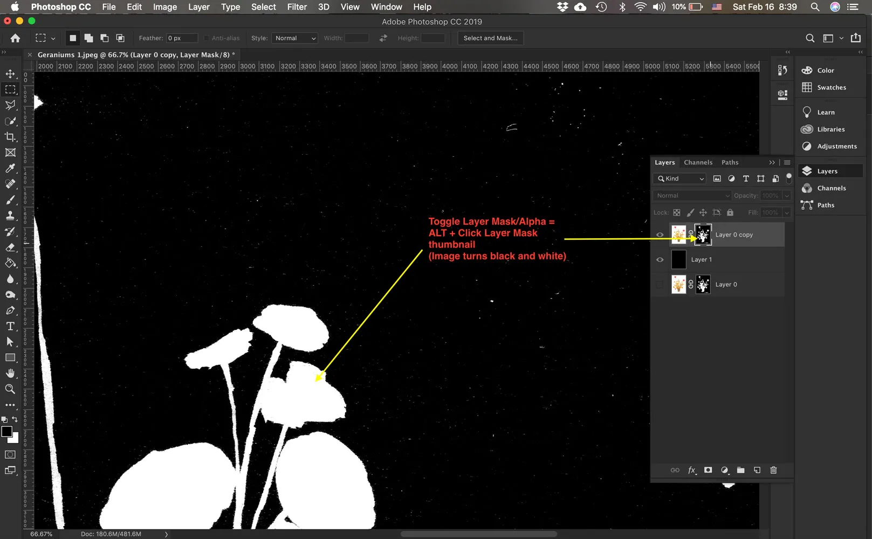This screenshot has width=872, height=539.
Task: Open the Style dropdown set to Normal
Action: click(294, 38)
